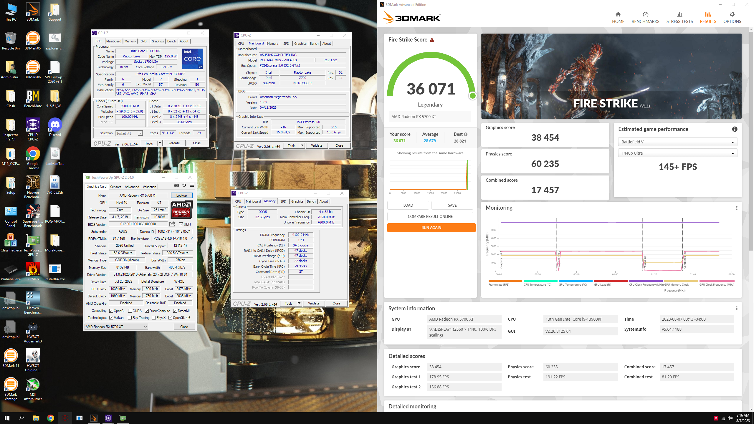This screenshot has width=754, height=424.
Task: Click COMPARE RESULT ONLINE
Action: click(x=430, y=216)
